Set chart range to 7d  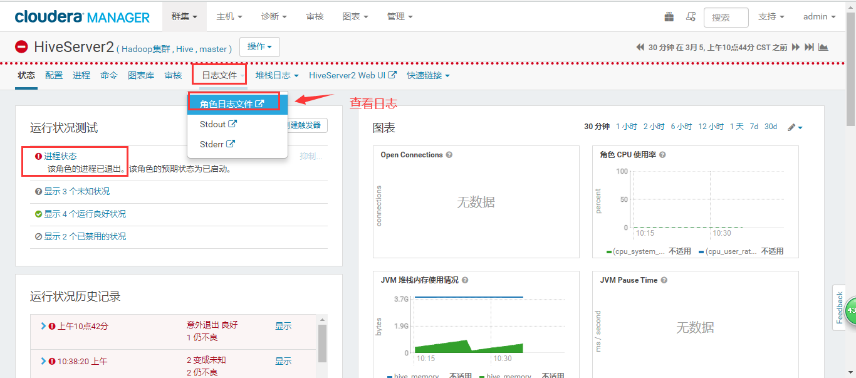click(754, 127)
